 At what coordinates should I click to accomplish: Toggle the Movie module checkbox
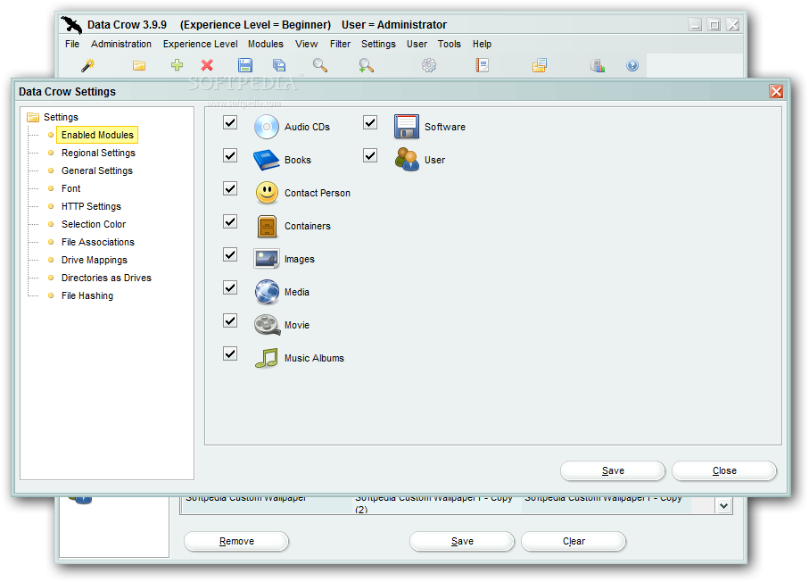click(230, 320)
